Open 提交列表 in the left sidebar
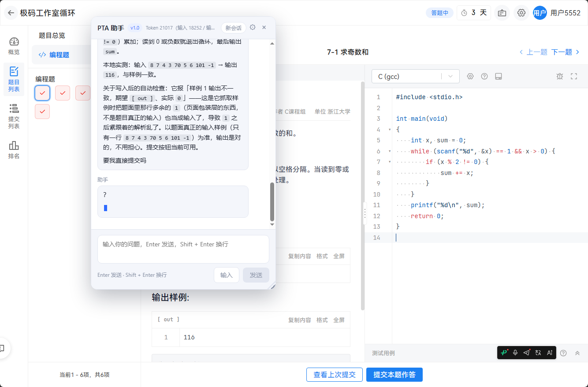588x387 pixels. [x=14, y=117]
